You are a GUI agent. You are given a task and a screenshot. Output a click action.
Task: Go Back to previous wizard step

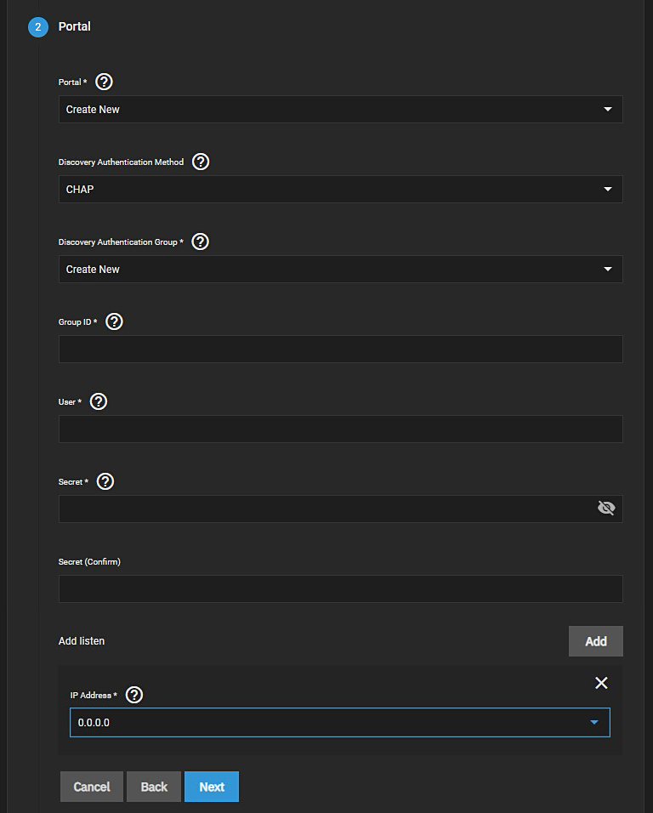tap(154, 787)
